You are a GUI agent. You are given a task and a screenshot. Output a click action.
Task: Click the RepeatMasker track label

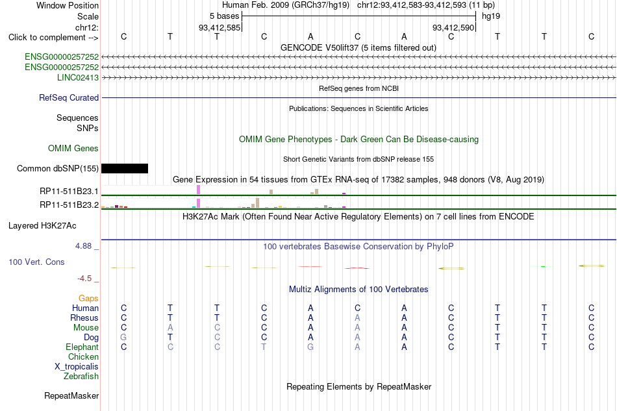point(71,395)
